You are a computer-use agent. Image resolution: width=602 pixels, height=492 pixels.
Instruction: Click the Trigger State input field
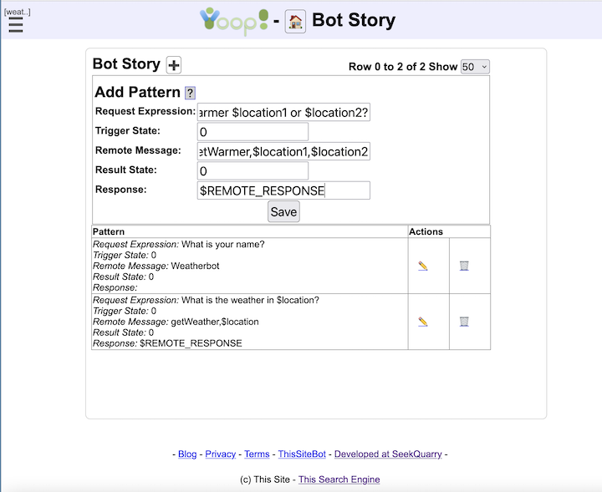[x=253, y=131]
